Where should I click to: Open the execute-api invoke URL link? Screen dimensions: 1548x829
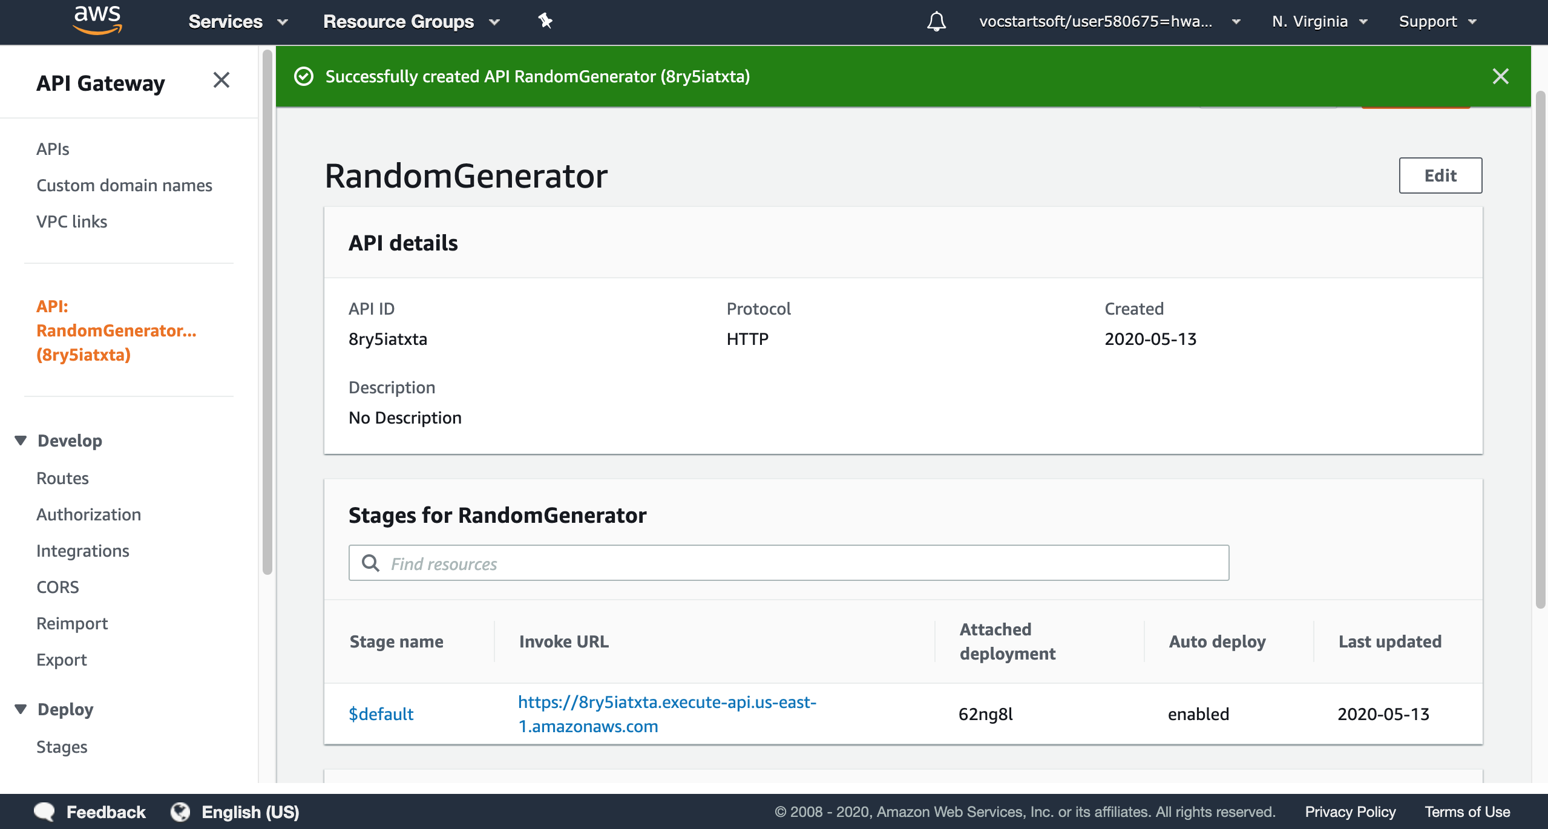[x=667, y=714]
